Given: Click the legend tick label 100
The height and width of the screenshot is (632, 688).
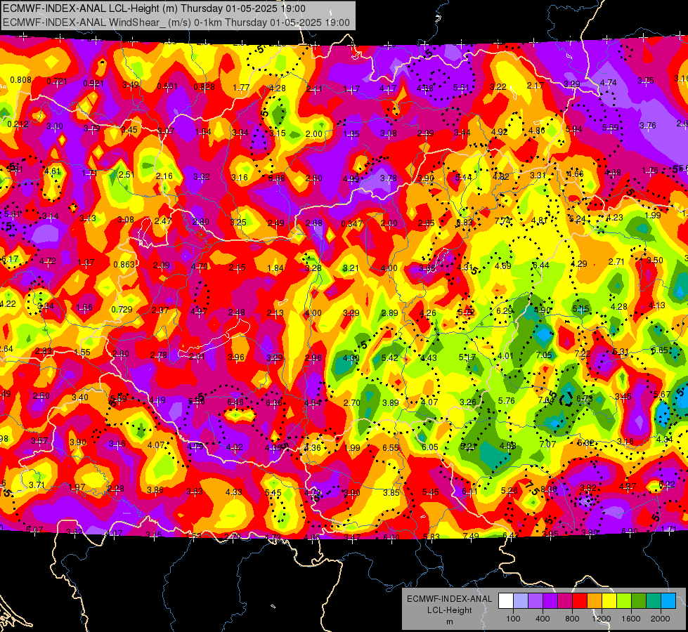Looking at the screenshot, I should click(x=513, y=619).
